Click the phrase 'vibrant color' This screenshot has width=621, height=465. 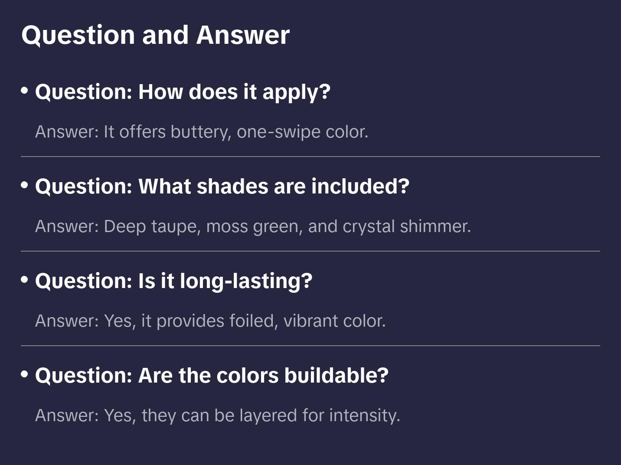pyautogui.click(x=334, y=321)
